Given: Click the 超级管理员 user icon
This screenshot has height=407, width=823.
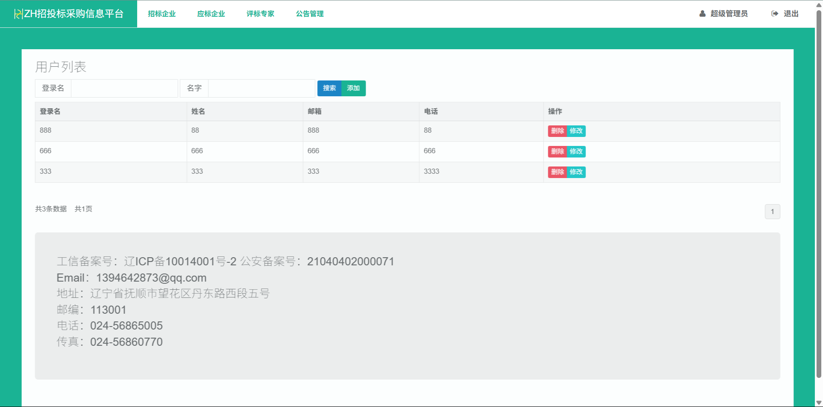Looking at the screenshot, I should pos(702,14).
